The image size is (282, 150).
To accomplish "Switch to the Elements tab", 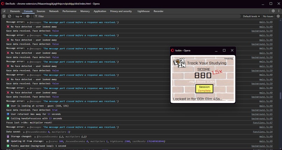I will tap(15, 11).
